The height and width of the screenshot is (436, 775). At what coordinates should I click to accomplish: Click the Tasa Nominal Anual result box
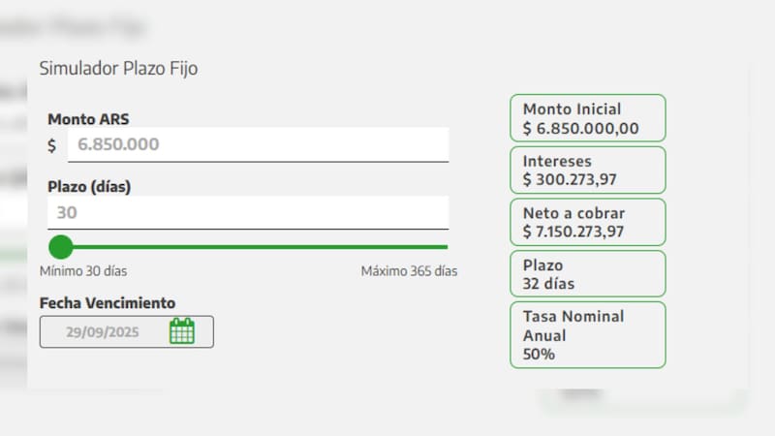click(588, 335)
